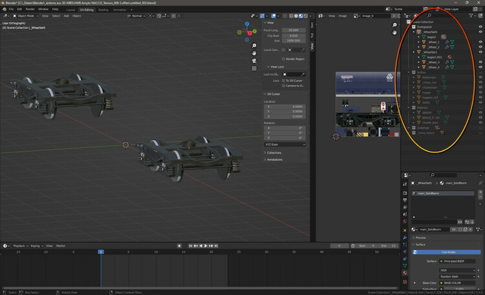The image size is (485, 295).
Task: Toggle visibility eye for _Wheel_1
Action: [x=480, y=42]
